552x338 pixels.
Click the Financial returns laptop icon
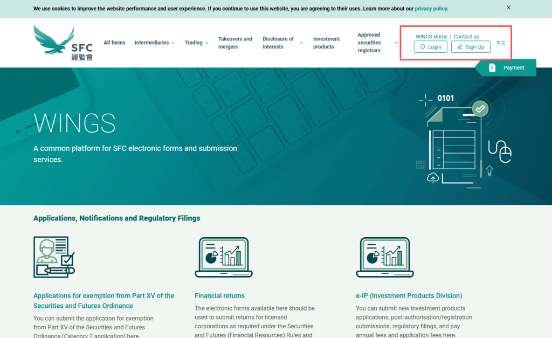coord(222,257)
